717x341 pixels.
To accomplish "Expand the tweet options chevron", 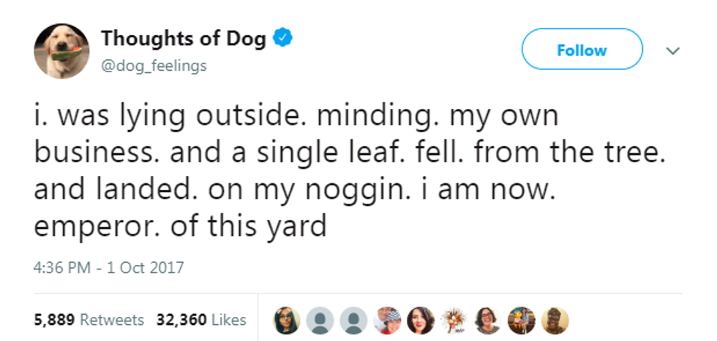I will 672,51.
